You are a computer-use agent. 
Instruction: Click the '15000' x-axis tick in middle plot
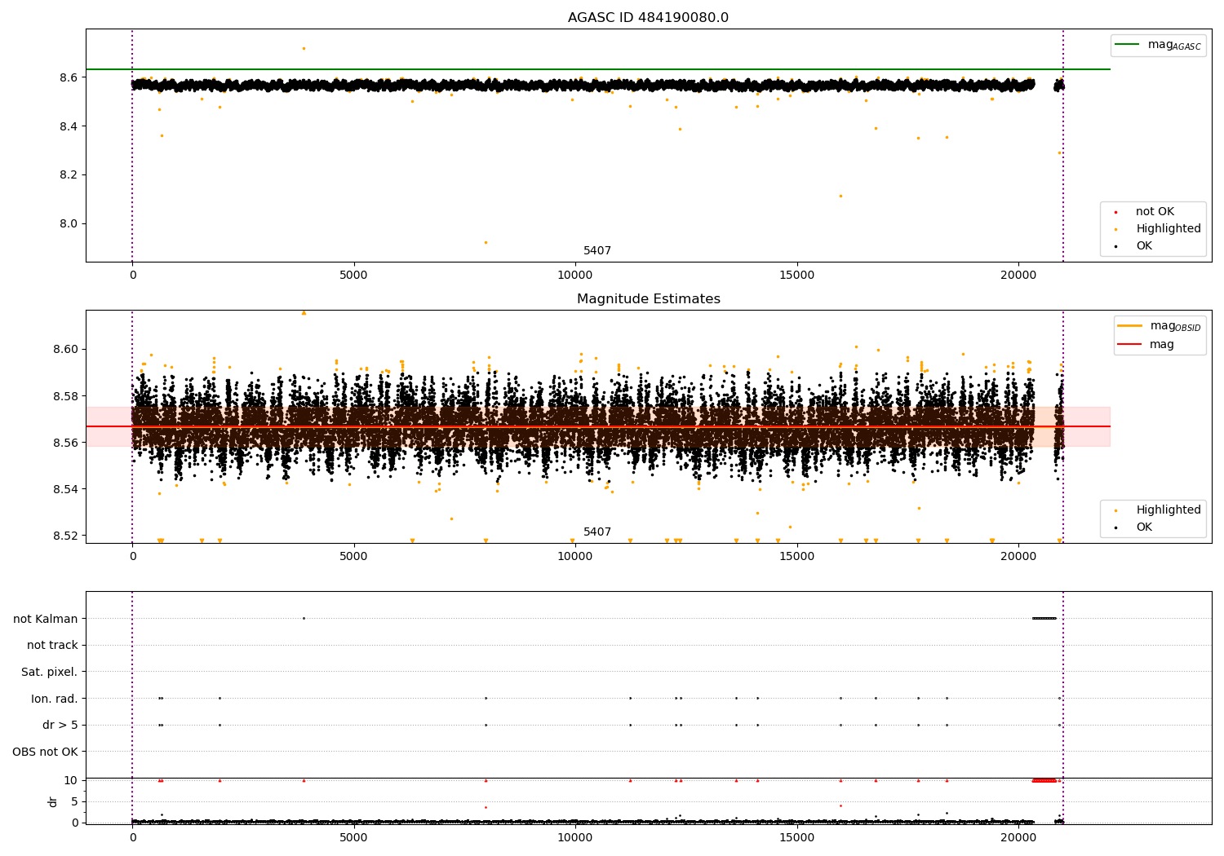coord(796,557)
